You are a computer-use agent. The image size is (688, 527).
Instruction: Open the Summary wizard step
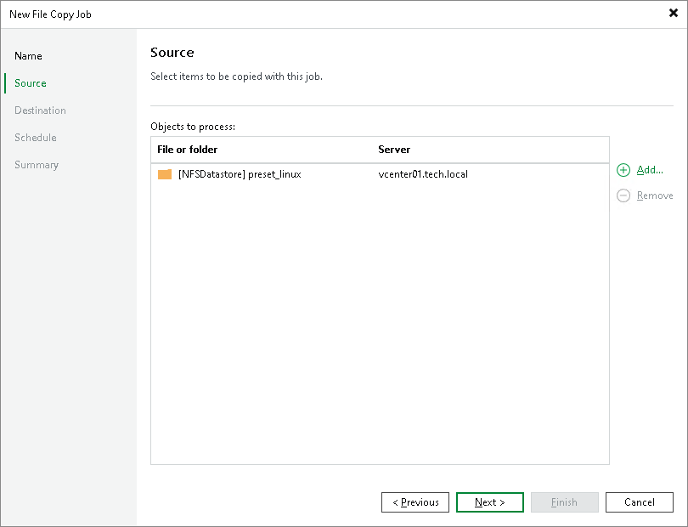click(x=37, y=165)
